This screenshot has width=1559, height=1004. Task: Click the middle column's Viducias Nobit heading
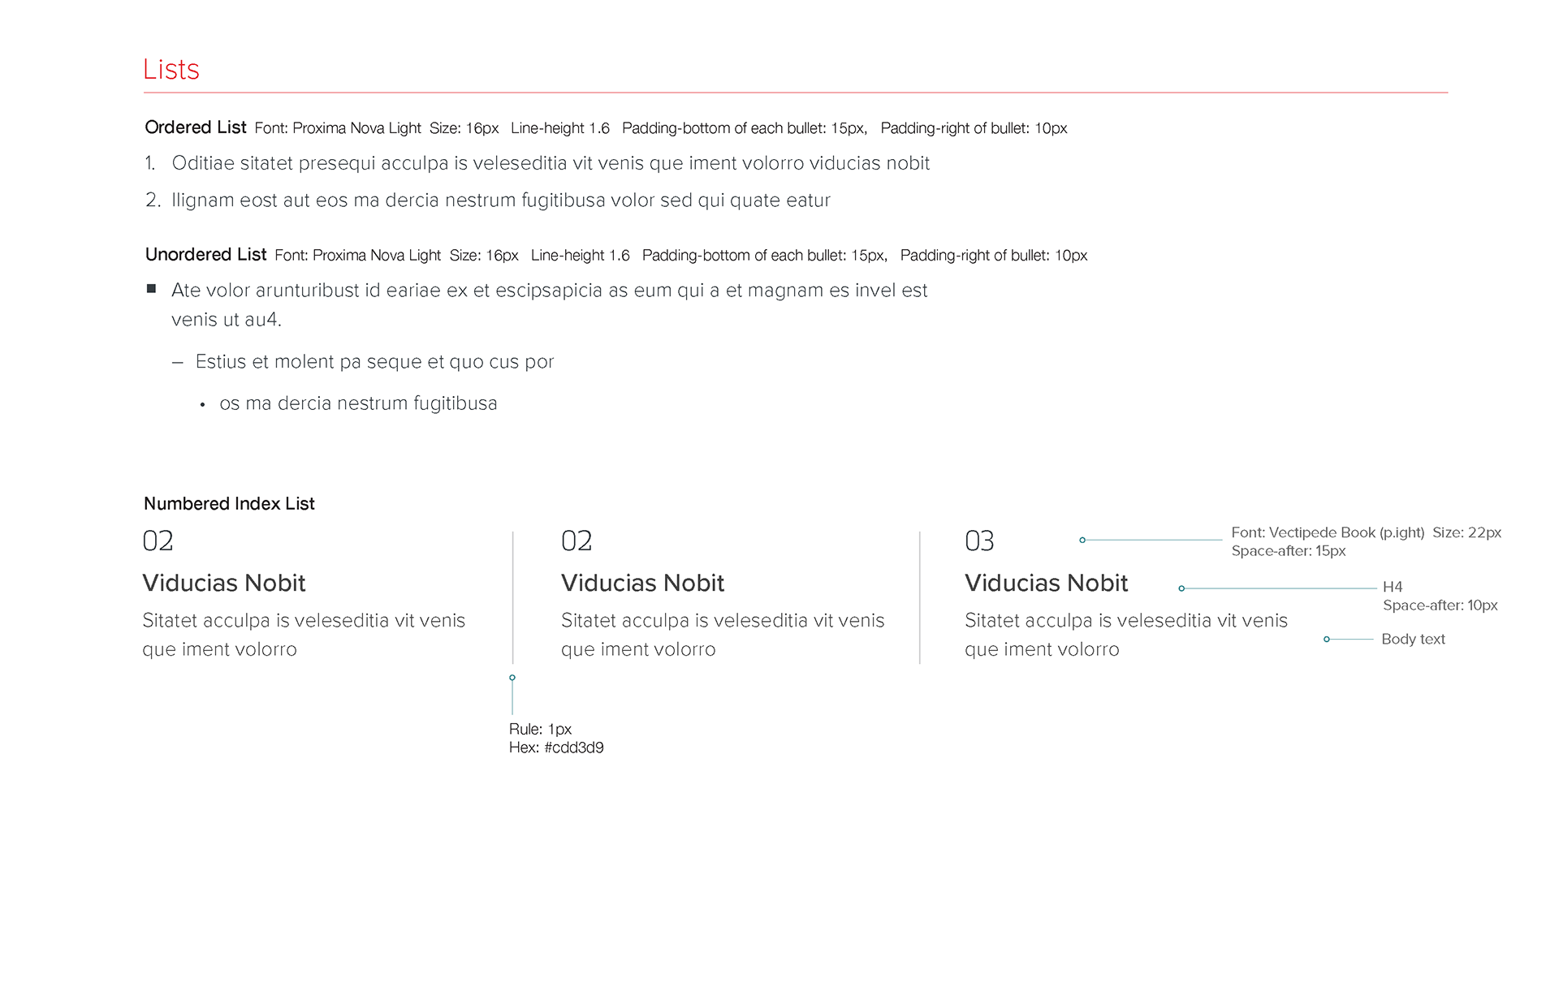(642, 583)
